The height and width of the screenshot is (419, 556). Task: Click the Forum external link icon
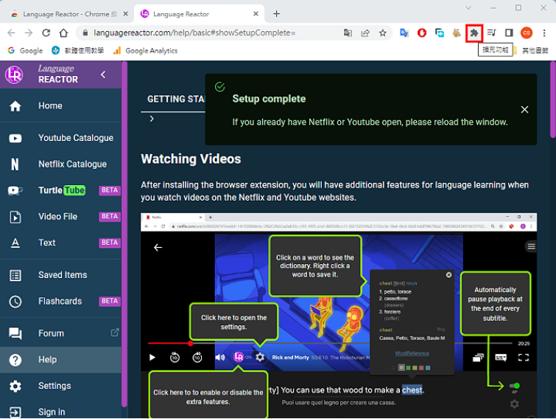(x=115, y=333)
